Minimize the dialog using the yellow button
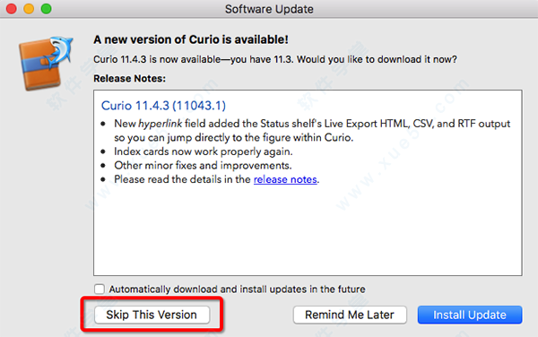Image resolution: width=538 pixels, height=337 pixels. pyautogui.click(x=29, y=9)
